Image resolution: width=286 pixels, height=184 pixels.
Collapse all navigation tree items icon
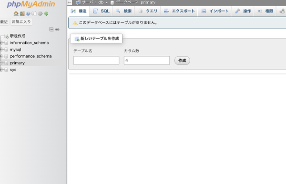pos(51,29)
